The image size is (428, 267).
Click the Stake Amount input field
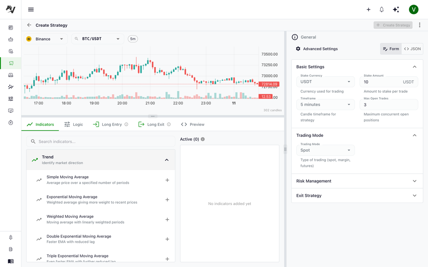[x=389, y=82]
